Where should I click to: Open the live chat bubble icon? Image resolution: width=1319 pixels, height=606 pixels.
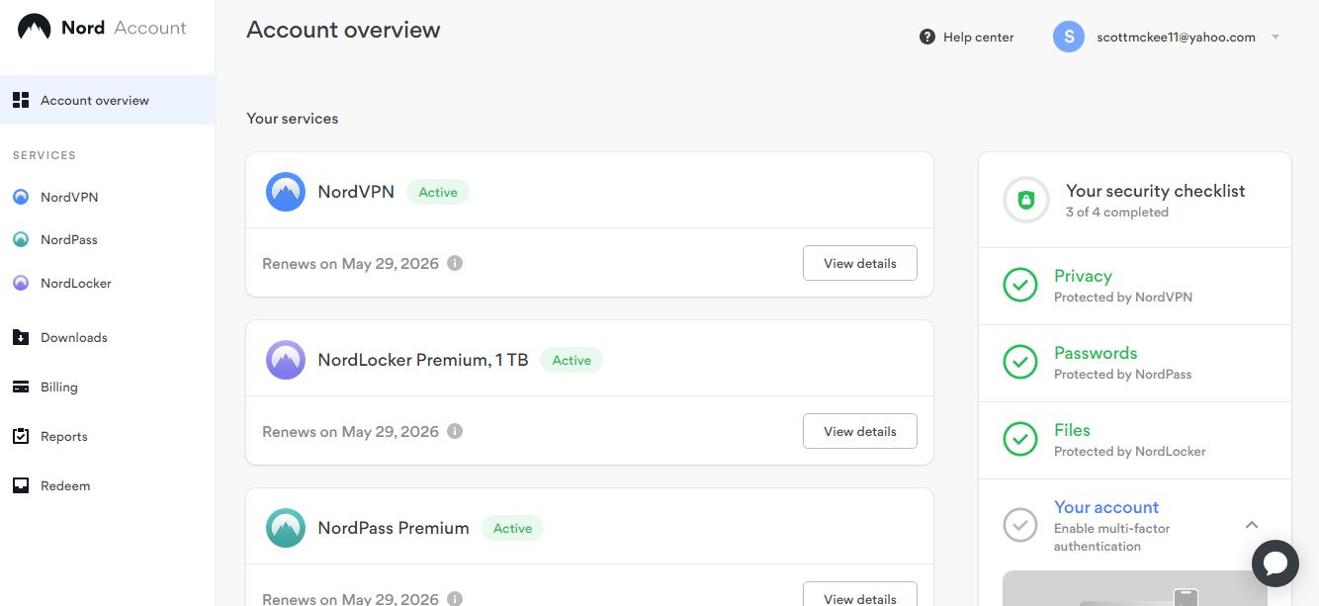[x=1275, y=563]
